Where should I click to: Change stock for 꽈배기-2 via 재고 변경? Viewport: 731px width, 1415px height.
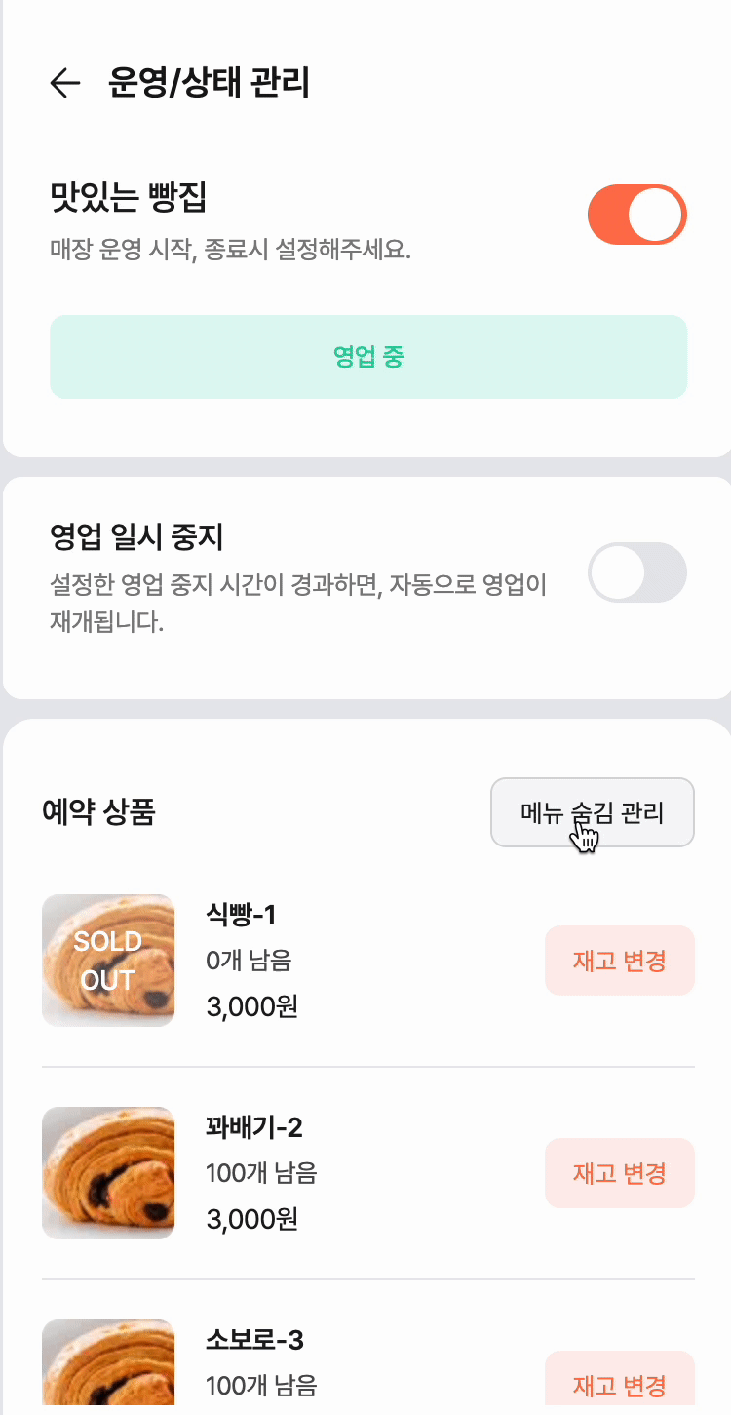(x=619, y=1173)
